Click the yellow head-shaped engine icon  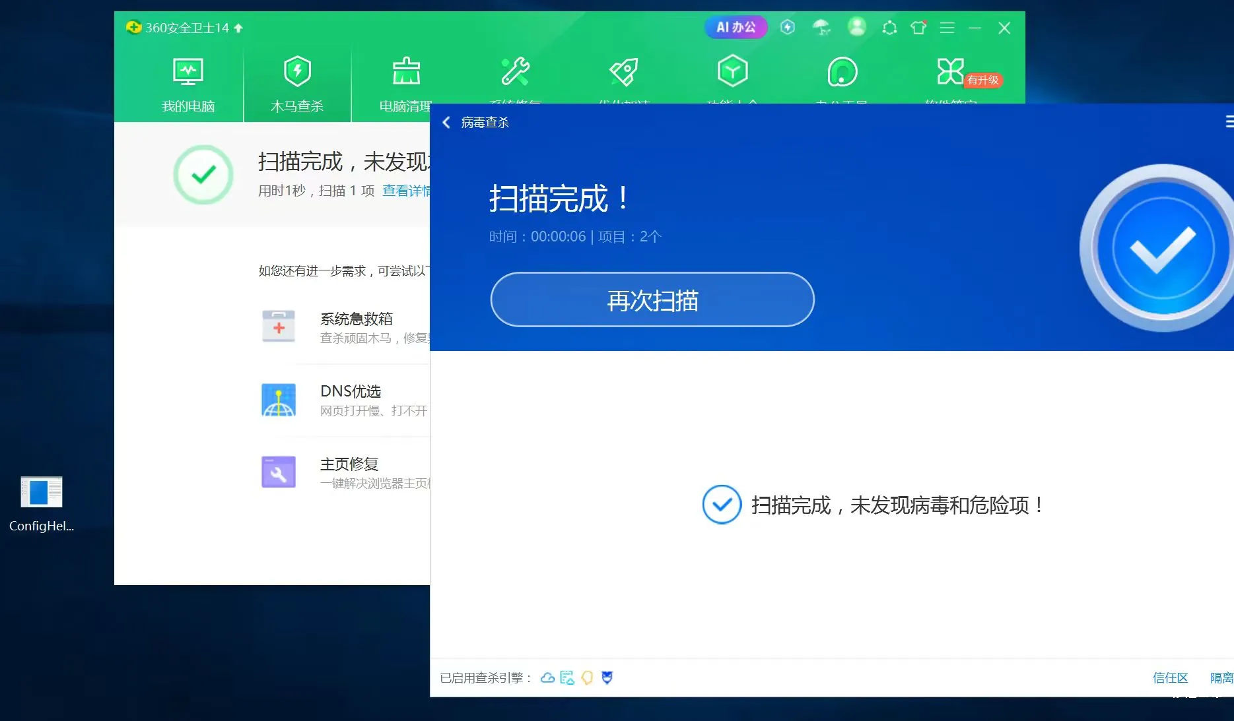pyautogui.click(x=587, y=677)
